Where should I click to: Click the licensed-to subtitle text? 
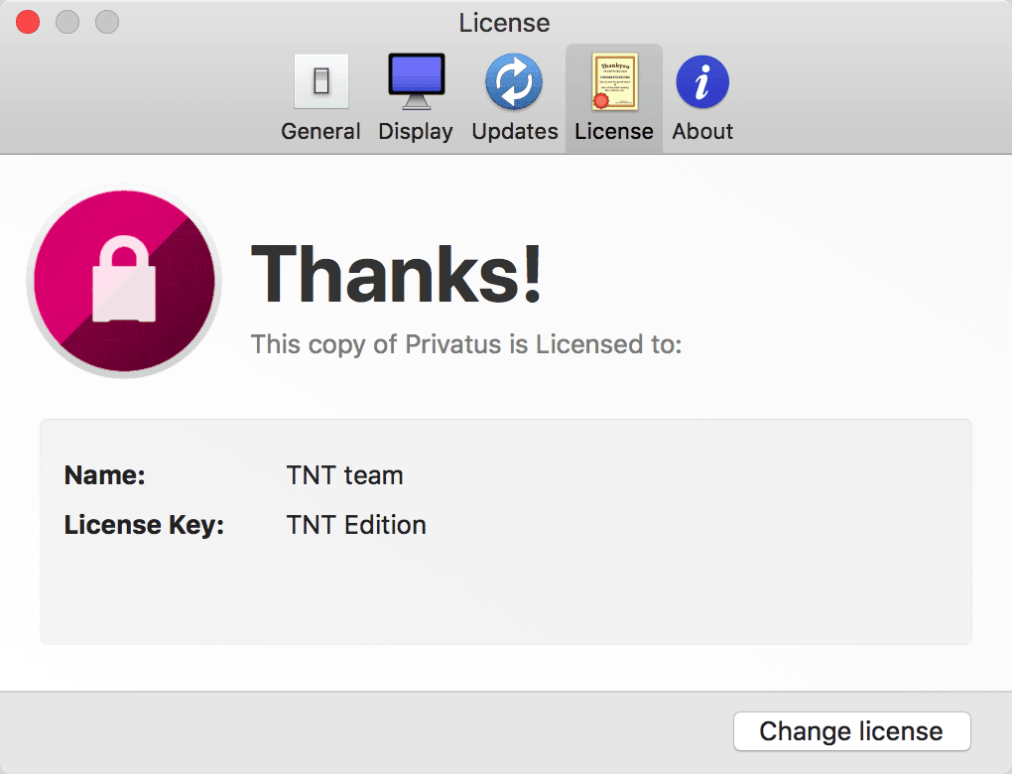pyautogui.click(x=465, y=344)
